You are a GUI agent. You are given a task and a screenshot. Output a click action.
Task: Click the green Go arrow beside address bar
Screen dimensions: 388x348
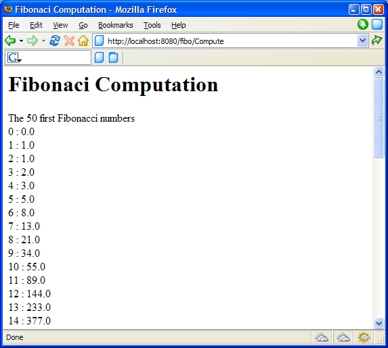click(377, 41)
